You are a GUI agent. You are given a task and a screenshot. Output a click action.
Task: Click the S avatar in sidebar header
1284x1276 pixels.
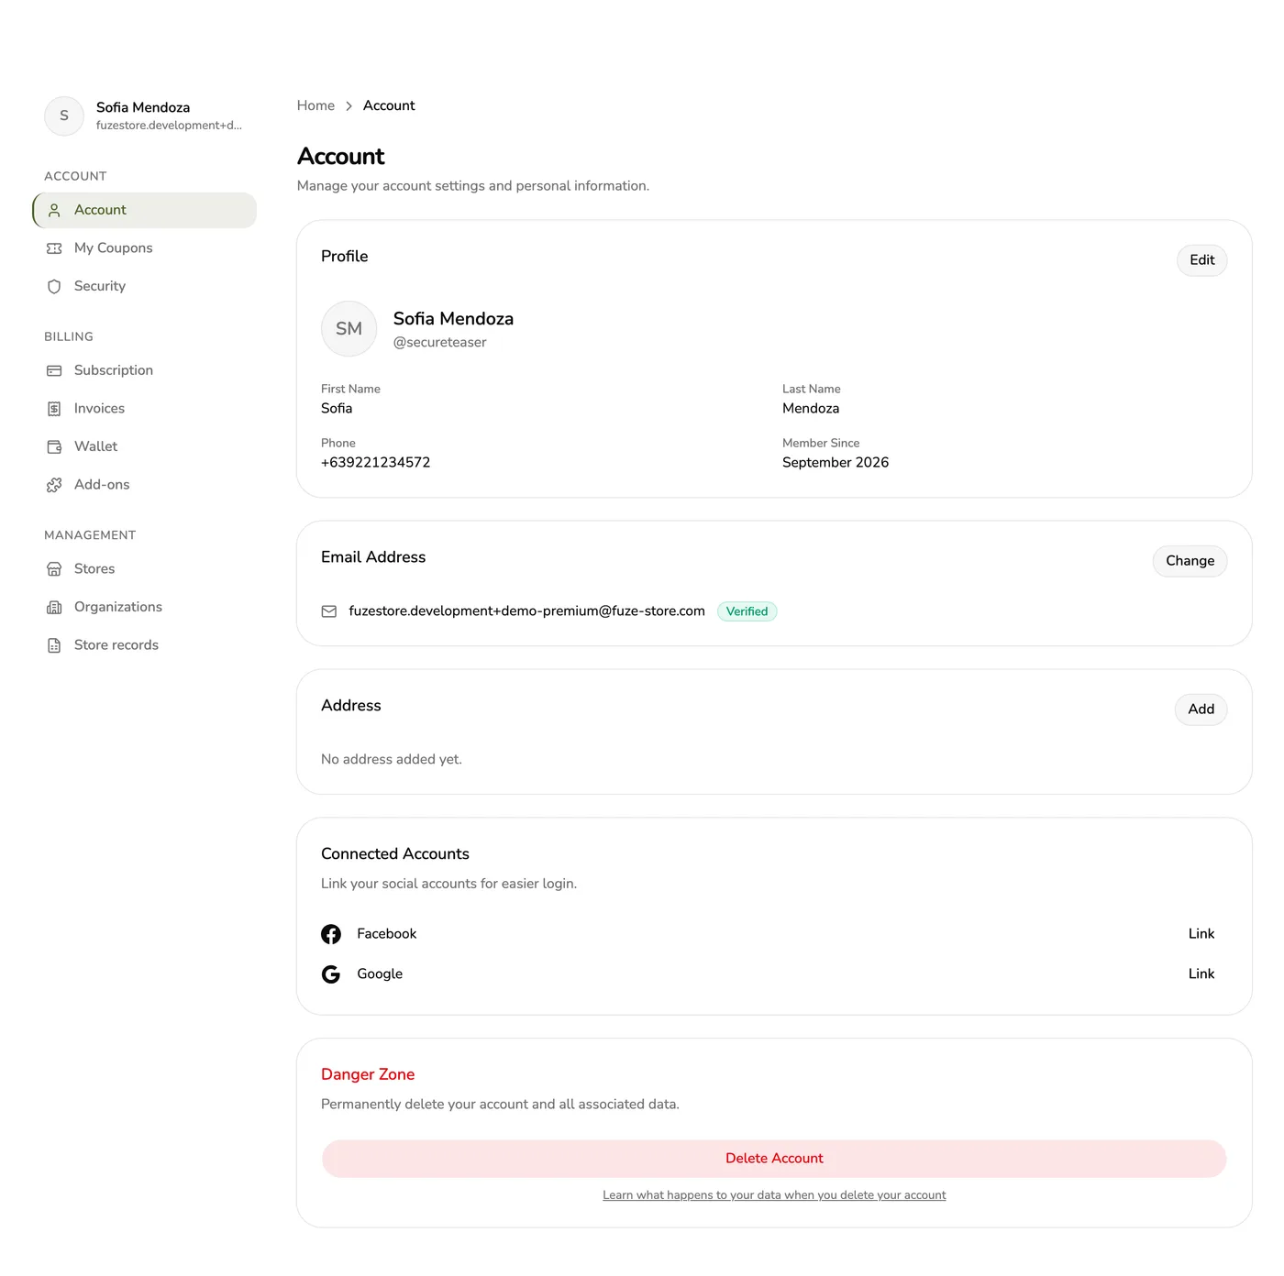[x=64, y=115]
